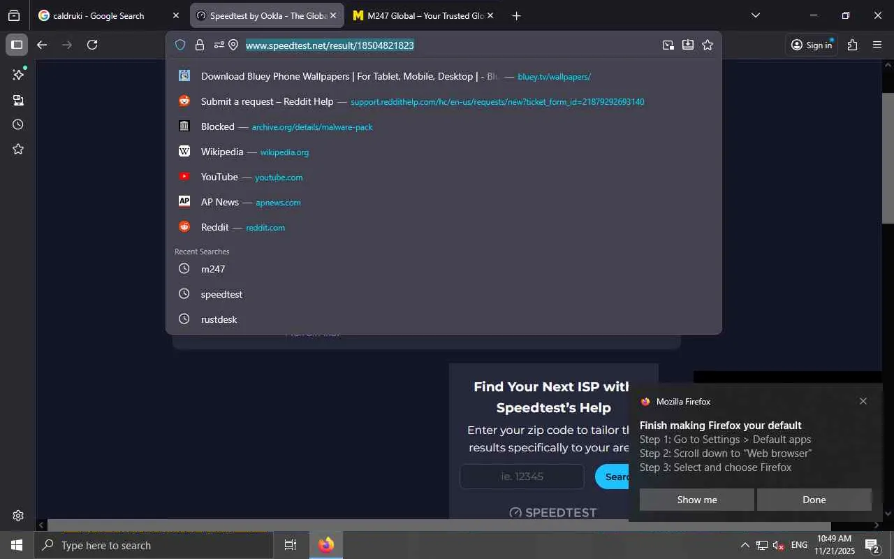Viewport: 894px width, 559px height.
Task: Select the recent search m247
Action: coord(444,269)
